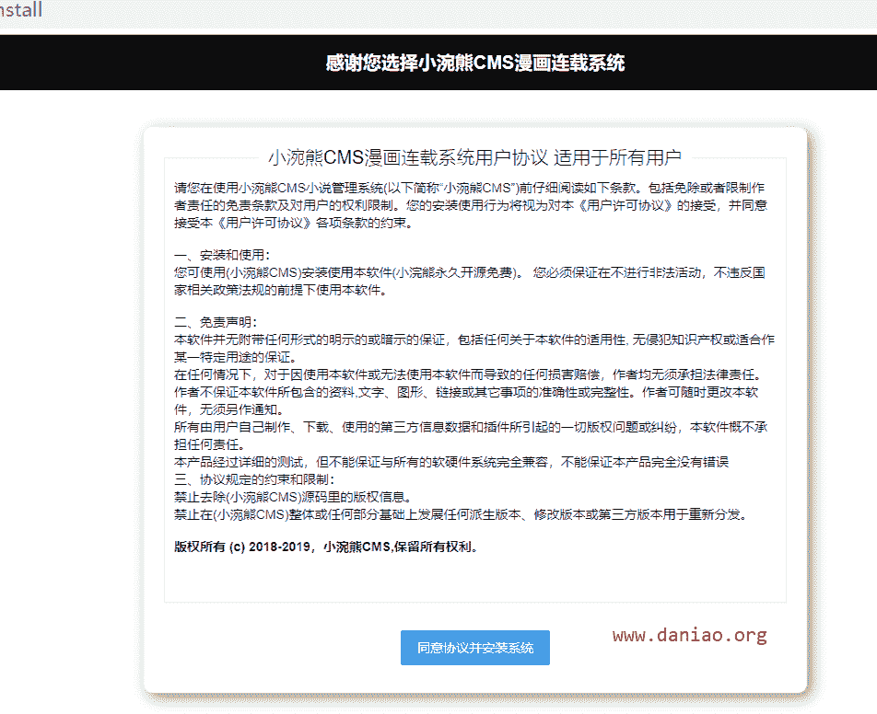Click the line starting 本产品经过详细的测试
Image resolution: width=877 pixels, height=714 pixels.
pos(451,462)
